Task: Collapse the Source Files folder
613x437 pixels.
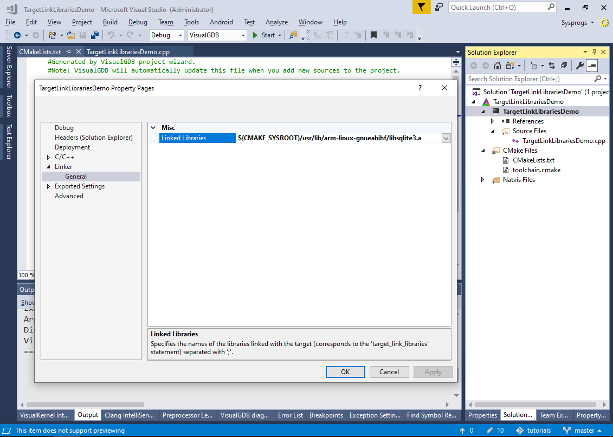Action: (x=493, y=131)
